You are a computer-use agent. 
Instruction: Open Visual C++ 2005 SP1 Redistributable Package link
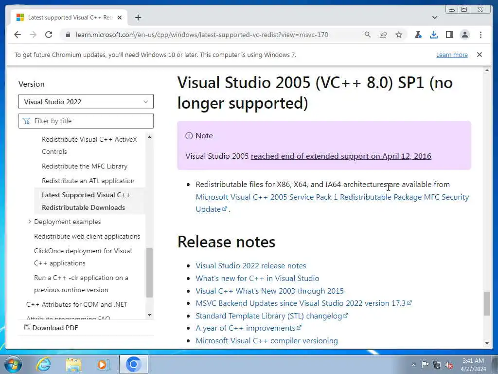click(x=332, y=203)
